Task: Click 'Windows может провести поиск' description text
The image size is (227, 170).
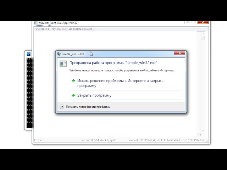Action: point(122,70)
